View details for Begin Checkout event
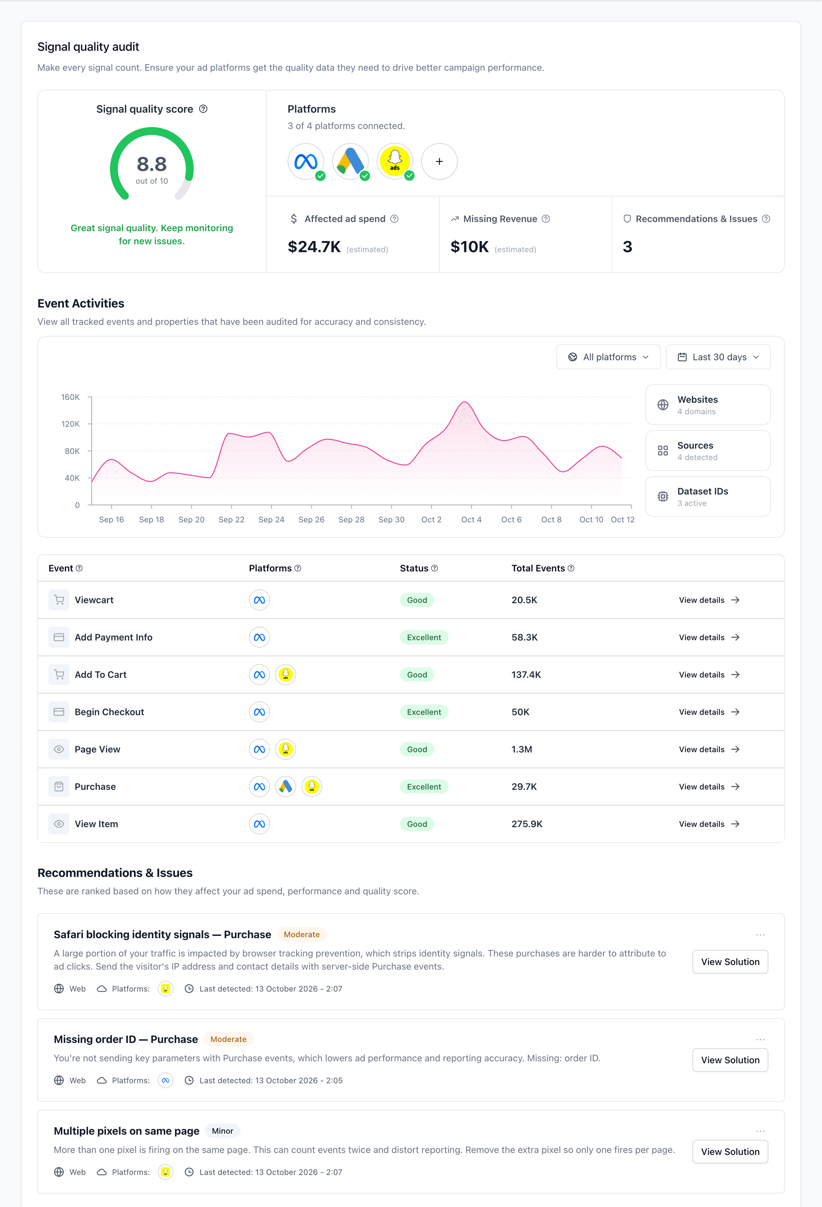Viewport: 822px width, 1207px height. (709, 712)
